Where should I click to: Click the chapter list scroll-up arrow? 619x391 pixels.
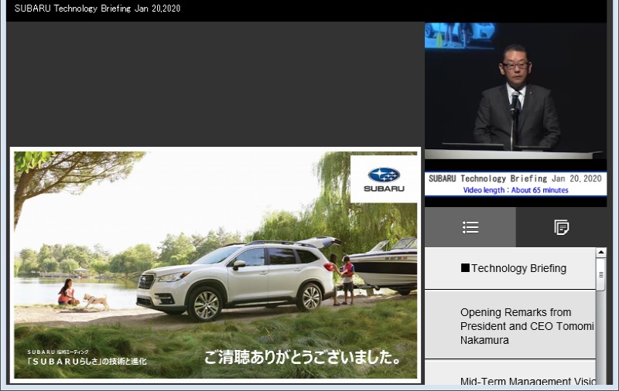click(601, 252)
